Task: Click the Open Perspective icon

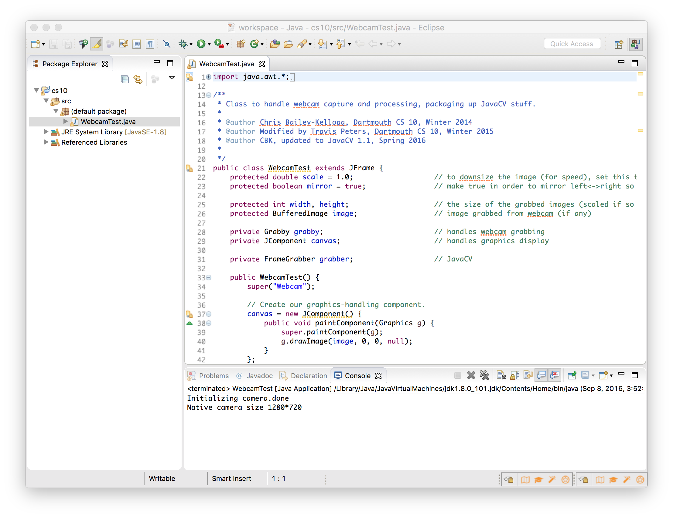Action: click(619, 44)
